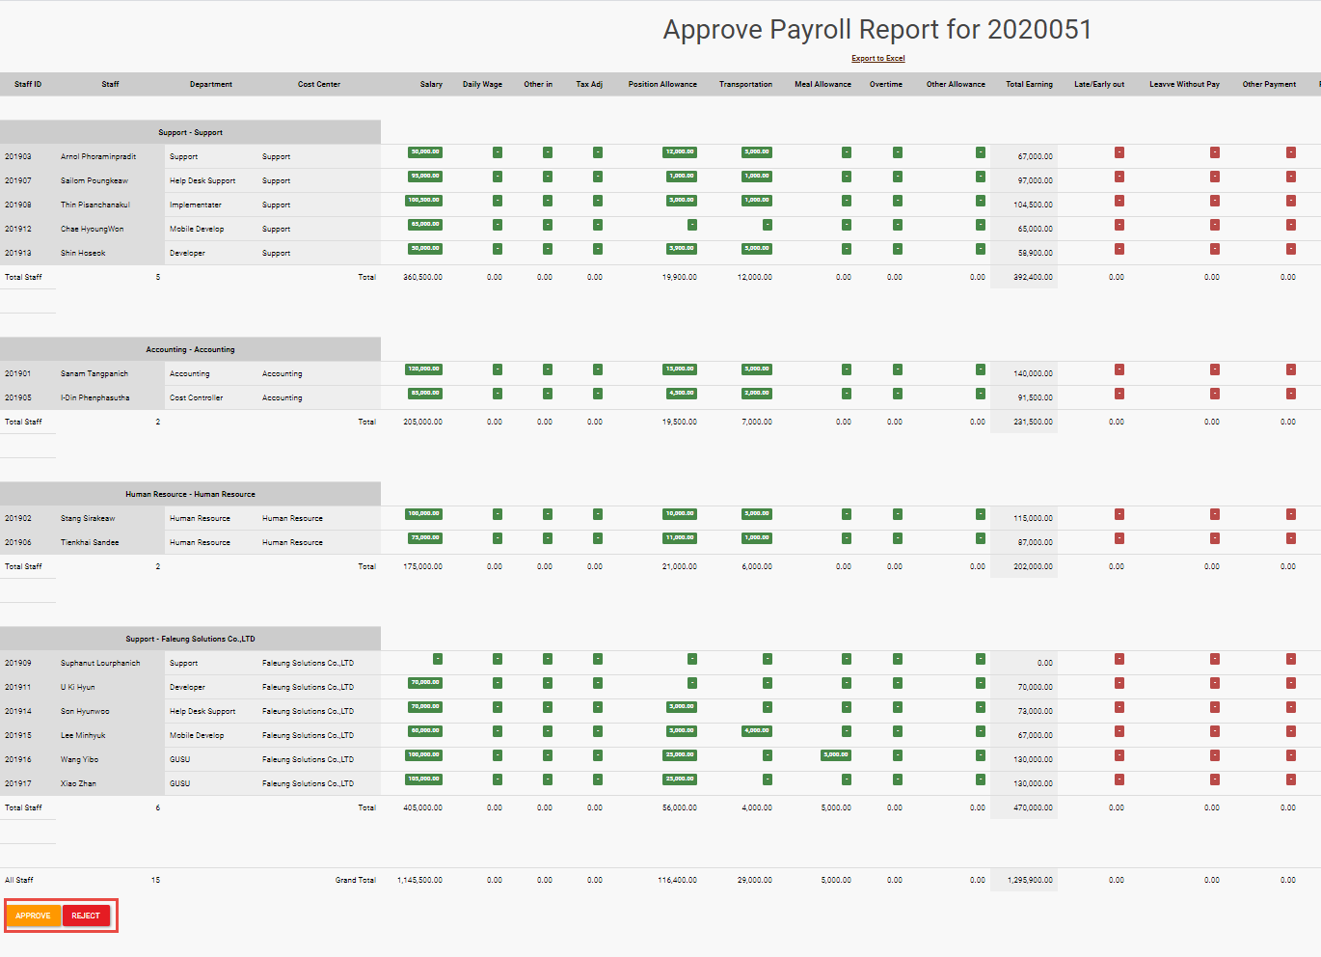Select I-Din Phenphasutha's Transportation 2,000.00 badge

[x=756, y=393]
